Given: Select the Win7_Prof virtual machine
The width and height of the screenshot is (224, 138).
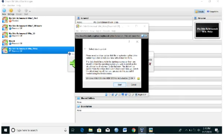Looking at the screenshot, I should pos(38,20).
